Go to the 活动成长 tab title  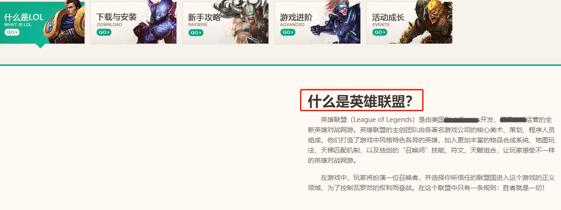(388, 17)
